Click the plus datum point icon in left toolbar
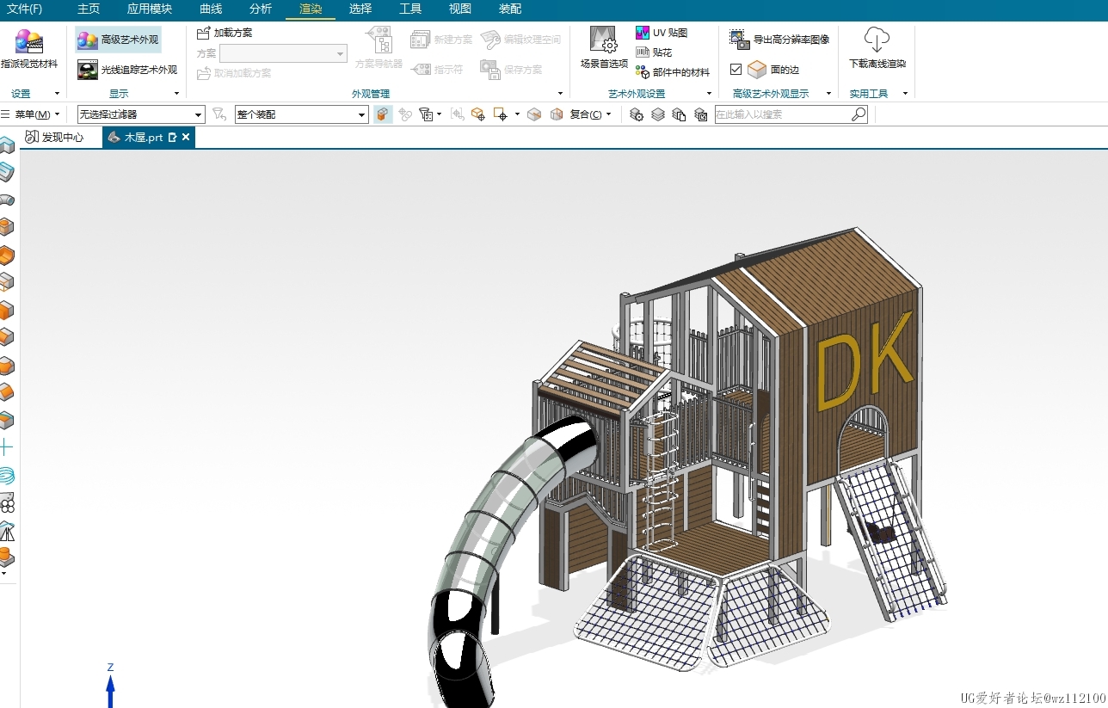Image resolution: width=1108 pixels, height=708 pixels. click(x=7, y=447)
